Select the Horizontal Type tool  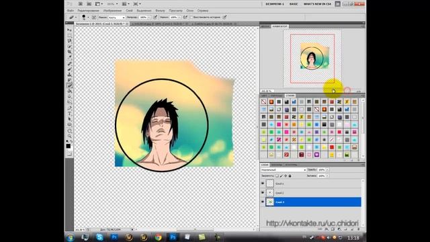70,114
